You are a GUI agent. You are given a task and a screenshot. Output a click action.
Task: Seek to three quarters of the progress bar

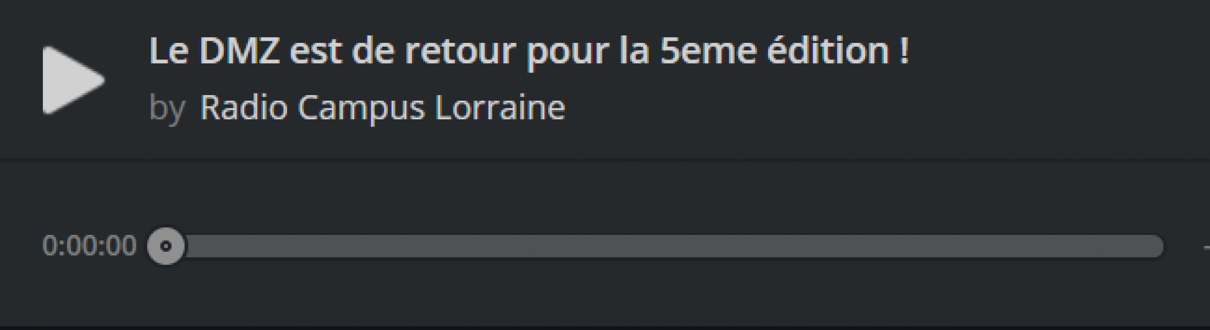click(914, 246)
